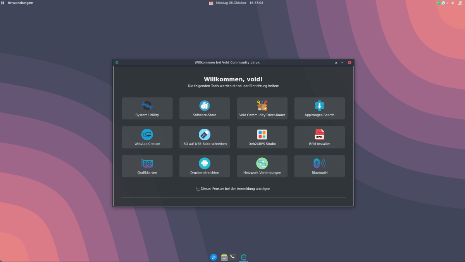This screenshot has width=465, height=262.
Task: Open the user account menu in the panel
Action: (460, 3)
